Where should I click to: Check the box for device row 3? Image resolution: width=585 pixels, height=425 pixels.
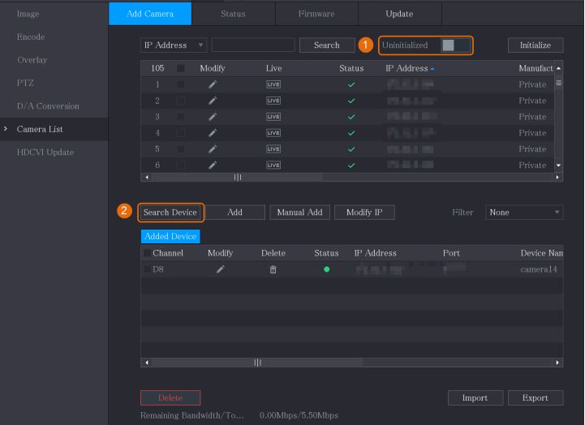pyautogui.click(x=181, y=117)
